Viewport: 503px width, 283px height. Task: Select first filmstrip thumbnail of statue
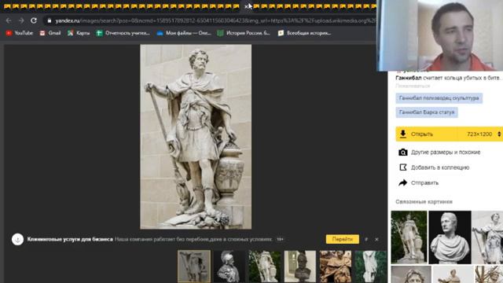point(194,266)
